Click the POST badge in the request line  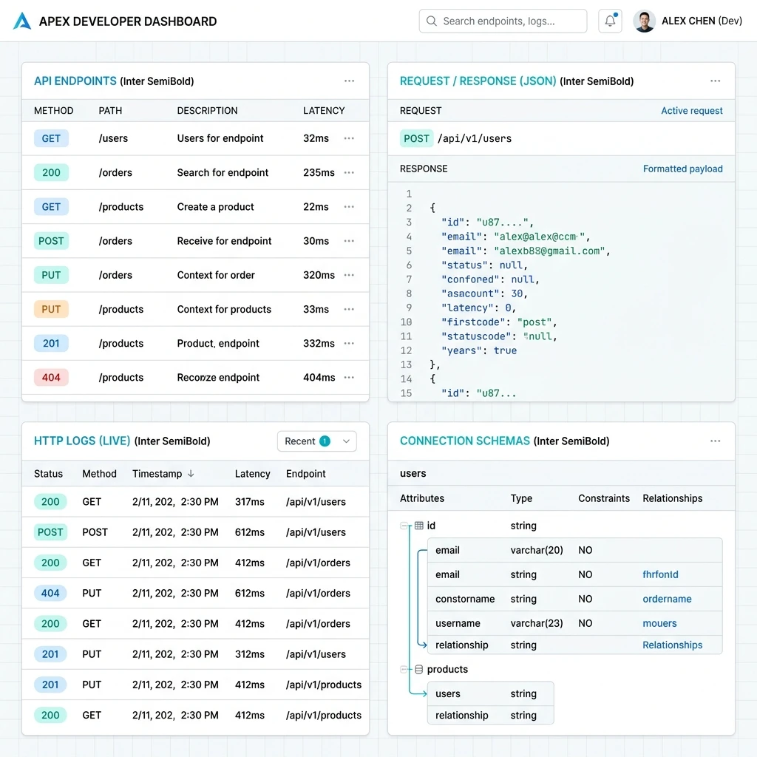[x=416, y=138]
